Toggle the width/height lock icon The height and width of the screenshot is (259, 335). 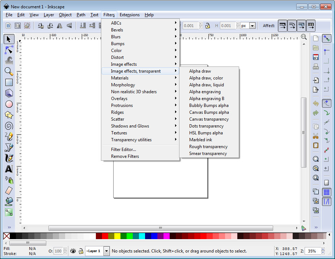207,26
